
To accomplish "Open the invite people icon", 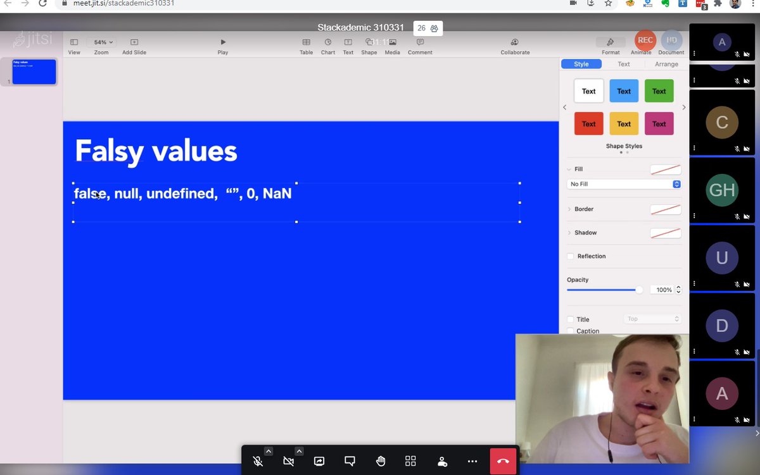I will 442,461.
